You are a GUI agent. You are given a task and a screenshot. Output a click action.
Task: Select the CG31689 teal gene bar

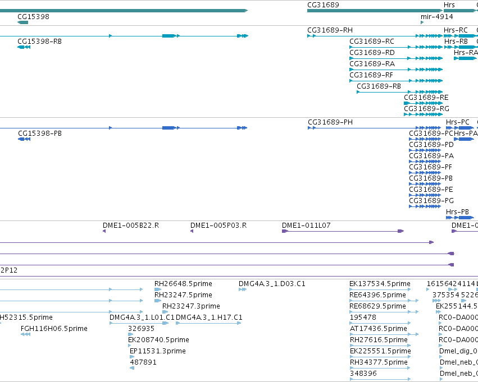[x=375, y=11]
